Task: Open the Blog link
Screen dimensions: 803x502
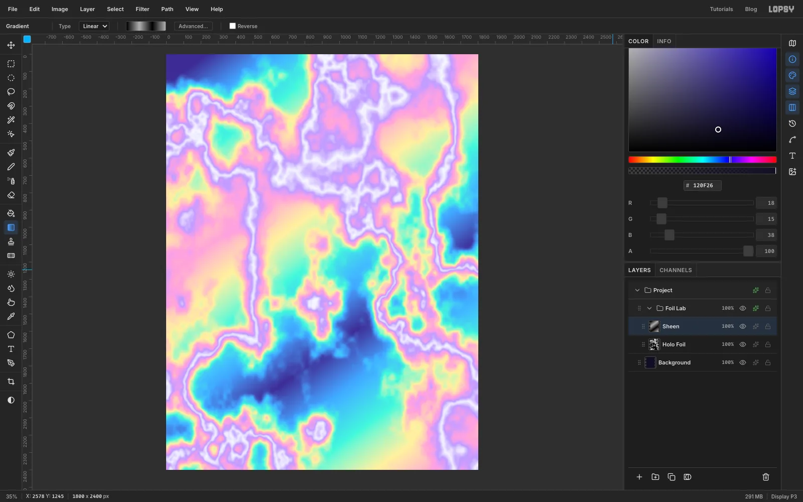Action: click(x=751, y=9)
